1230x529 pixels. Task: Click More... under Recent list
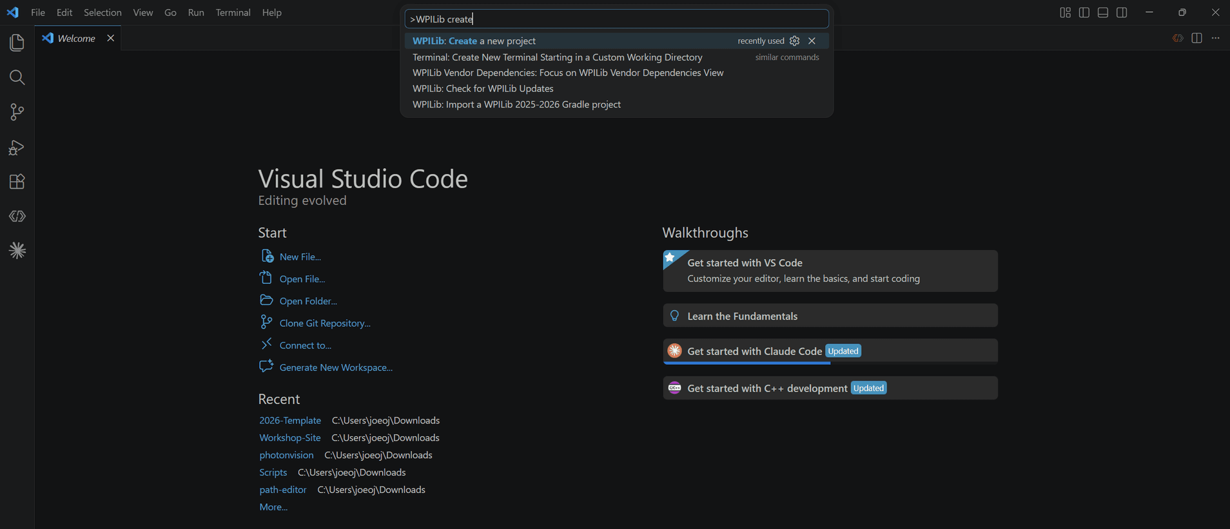tap(273, 507)
